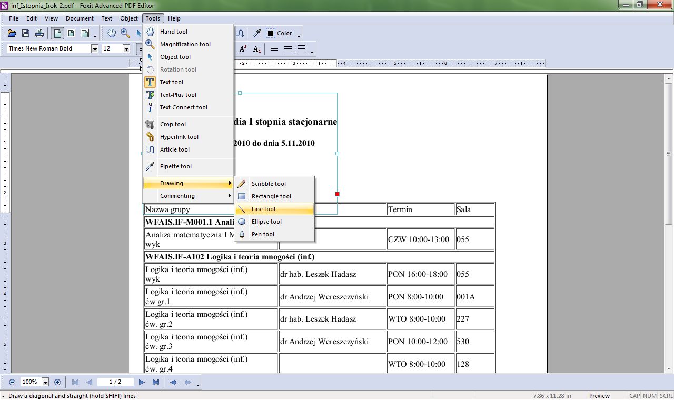Choose Pen tool from Drawing submenu
Image resolution: width=674 pixels, height=400 pixels.
(x=274, y=234)
